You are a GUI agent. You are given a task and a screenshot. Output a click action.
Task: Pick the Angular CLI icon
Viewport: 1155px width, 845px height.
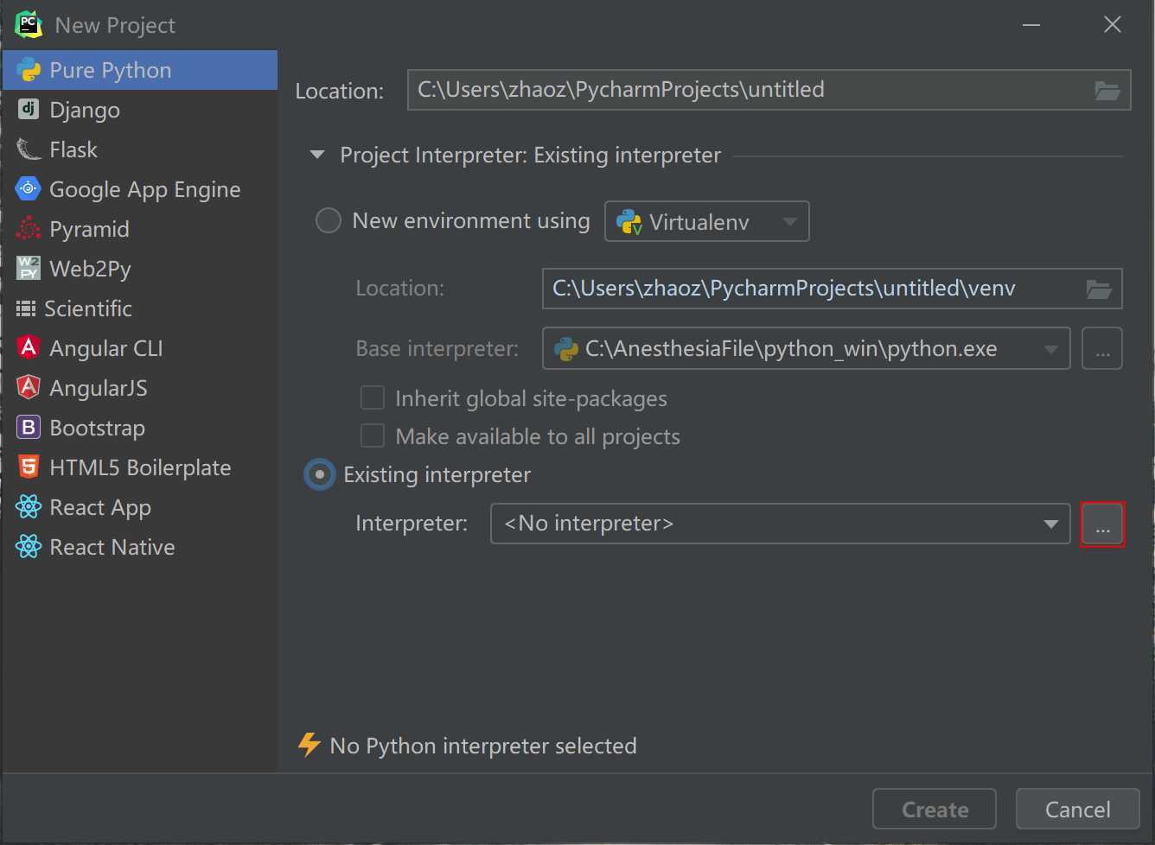coord(29,348)
